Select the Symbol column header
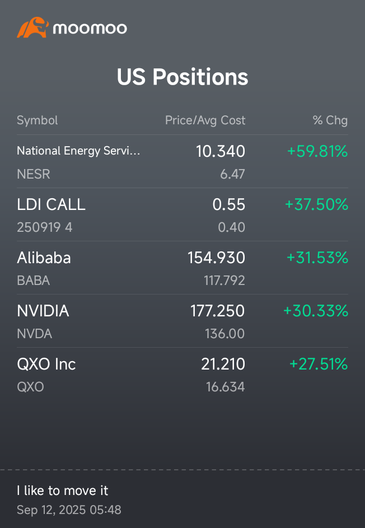Image resolution: width=365 pixels, height=528 pixels. [37, 120]
